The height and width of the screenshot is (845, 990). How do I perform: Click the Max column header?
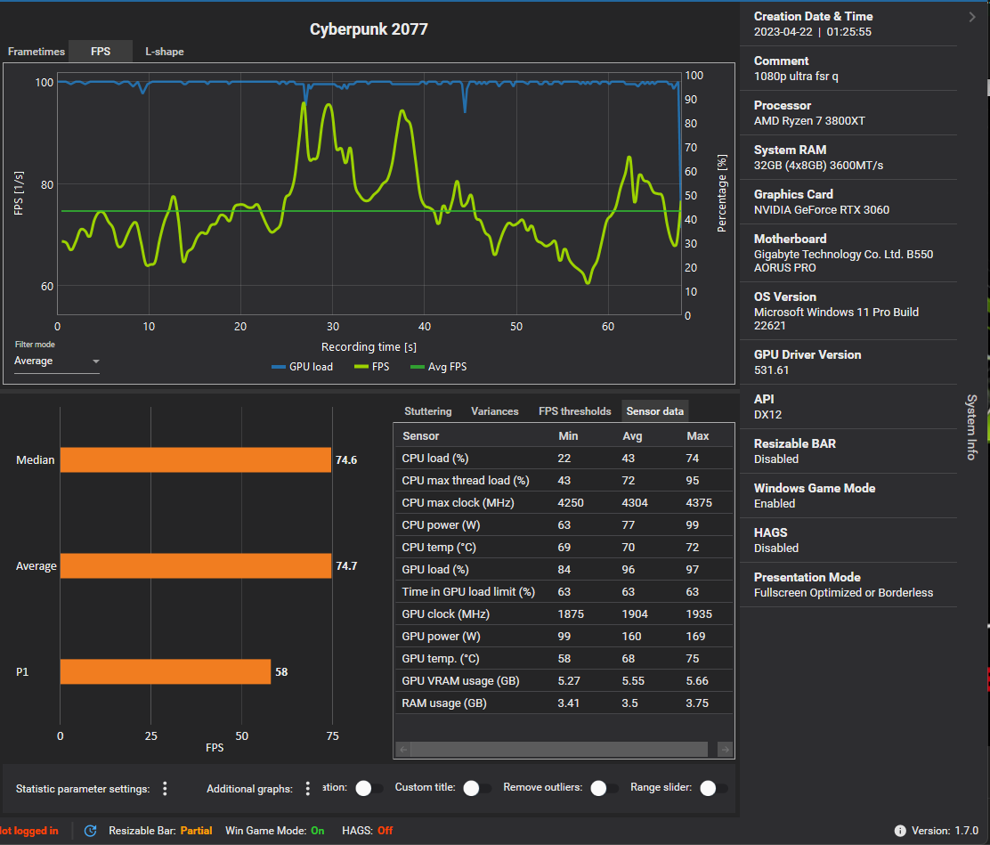coord(698,435)
